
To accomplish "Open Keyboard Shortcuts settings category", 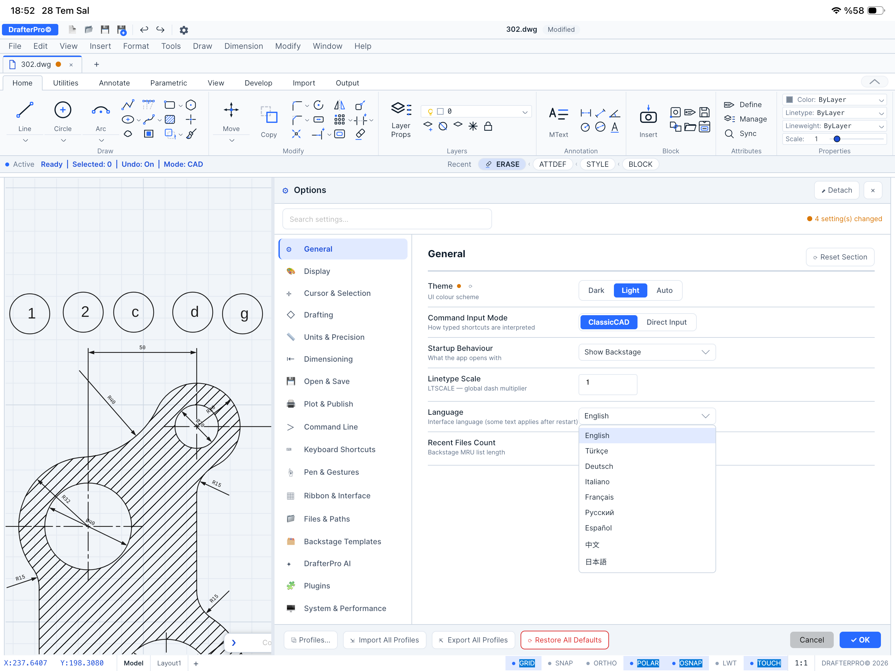I will coord(343,449).
